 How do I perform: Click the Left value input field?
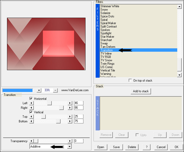(x=79, y=103)
